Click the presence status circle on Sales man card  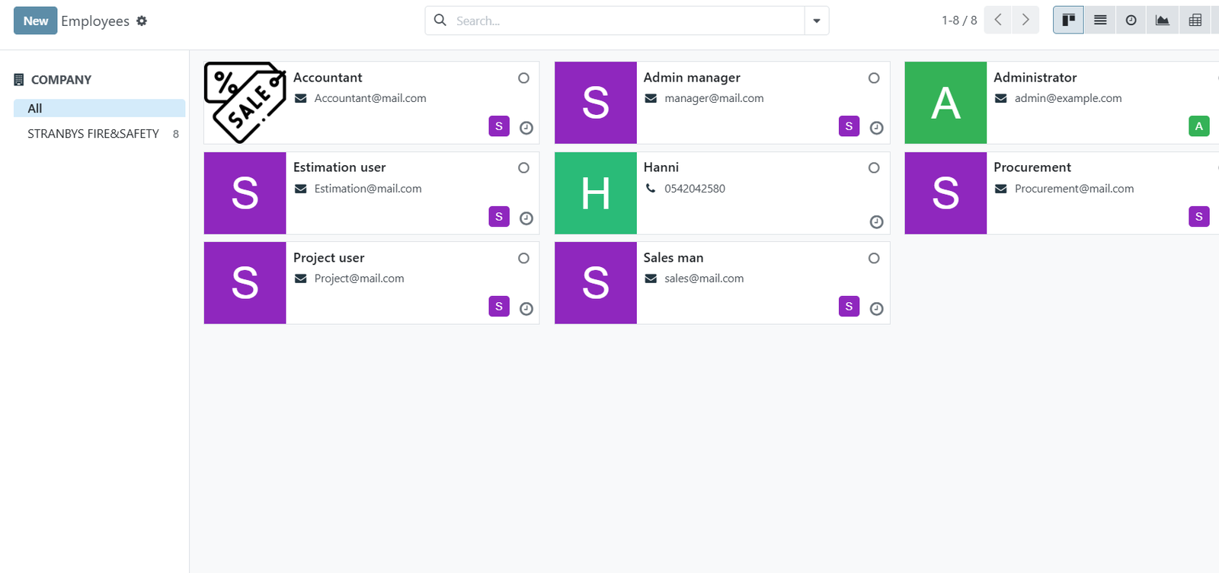point(874,258)
